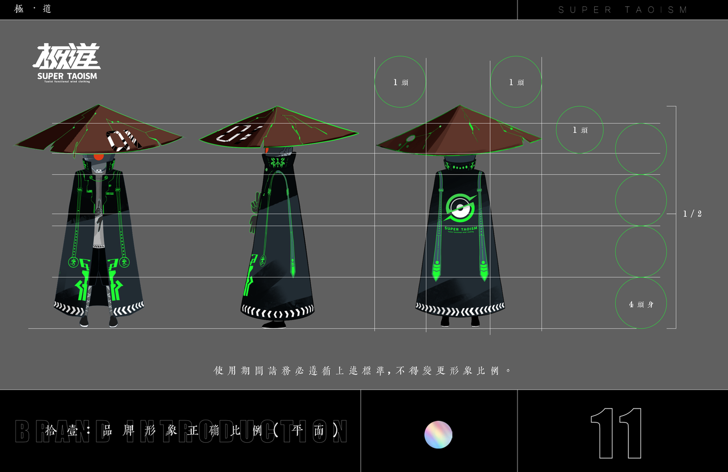Select the back-view character illustration

[x=459, y=216]
